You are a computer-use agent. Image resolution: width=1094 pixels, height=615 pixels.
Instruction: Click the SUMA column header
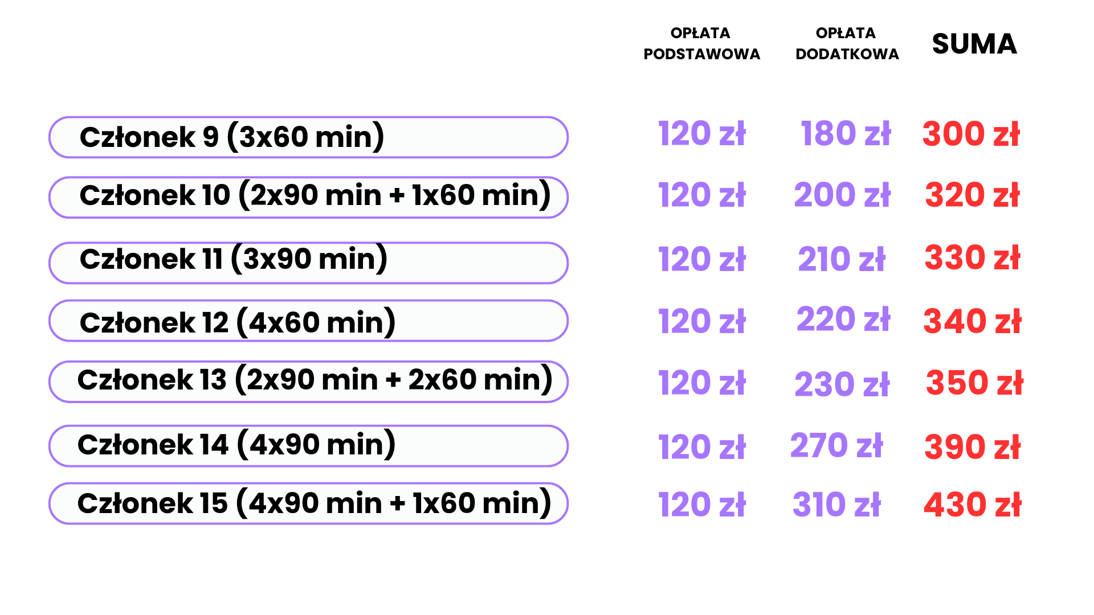coord(974,44)
